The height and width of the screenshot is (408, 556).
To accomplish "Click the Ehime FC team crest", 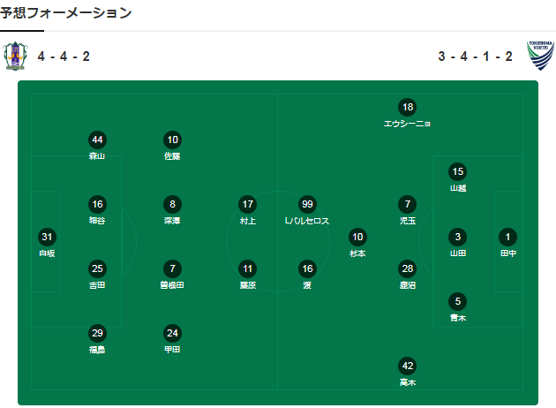I will coord(15,56).
